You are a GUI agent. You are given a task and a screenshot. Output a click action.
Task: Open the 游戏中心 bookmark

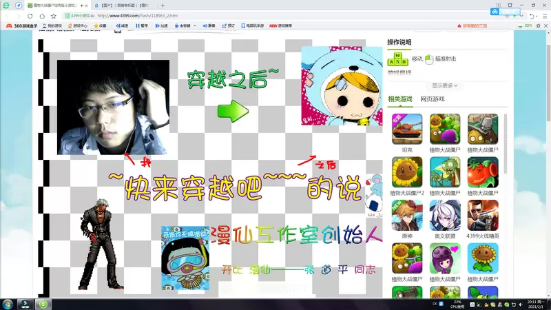(78, 25)
